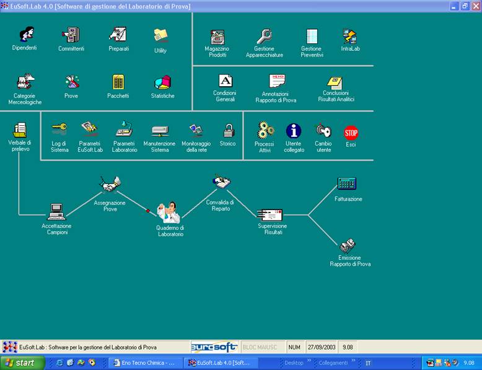
Task: Select EuSoft.Lab 4.0 taskbar button
Action: tap(220, 363)
